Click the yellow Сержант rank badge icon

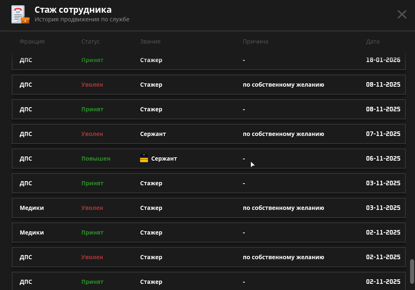(x=144, y=159)
